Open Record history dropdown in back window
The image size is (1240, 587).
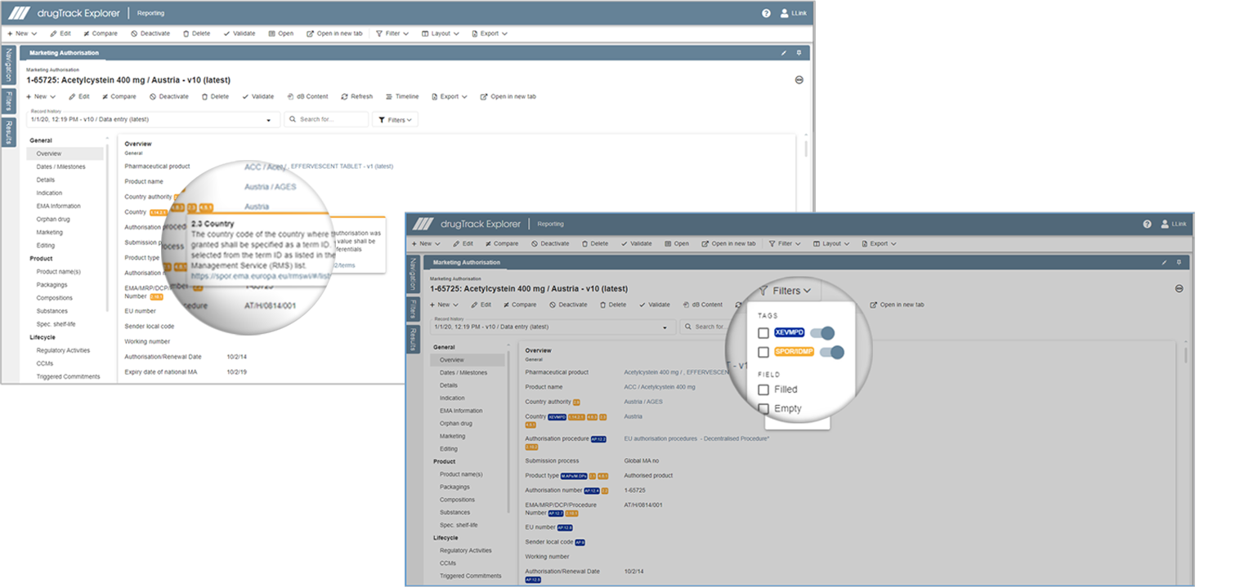pyautogui.click(x=153, y=119)
